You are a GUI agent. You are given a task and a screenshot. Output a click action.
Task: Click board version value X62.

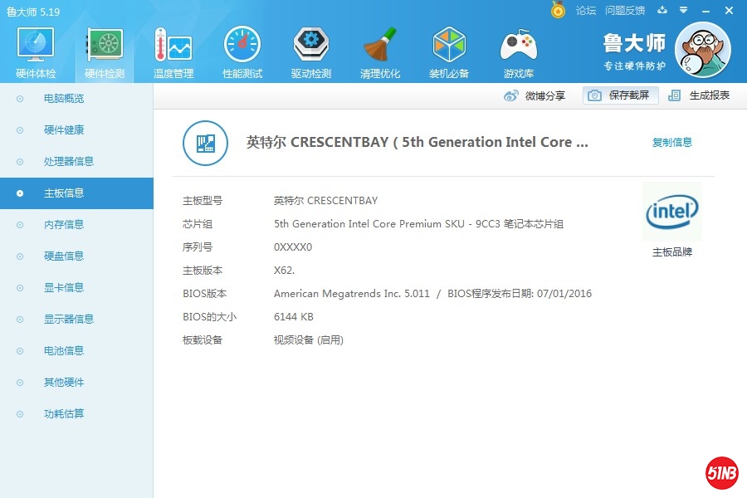click(285, 271)
